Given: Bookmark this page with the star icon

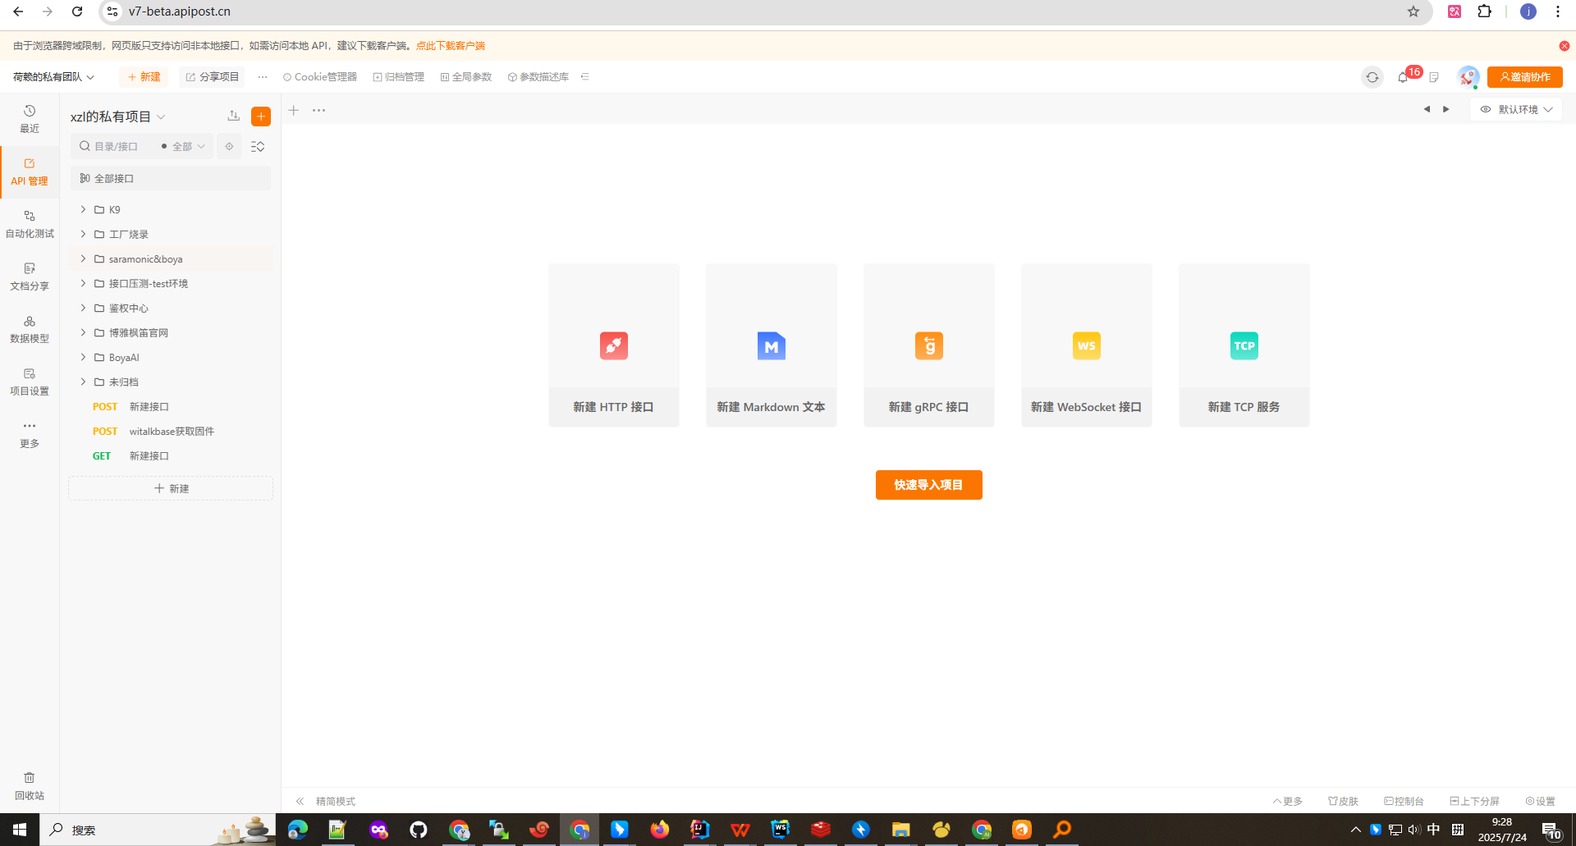Looking at the screenshot, I should pyautogui.click(x=1413, y=11).
